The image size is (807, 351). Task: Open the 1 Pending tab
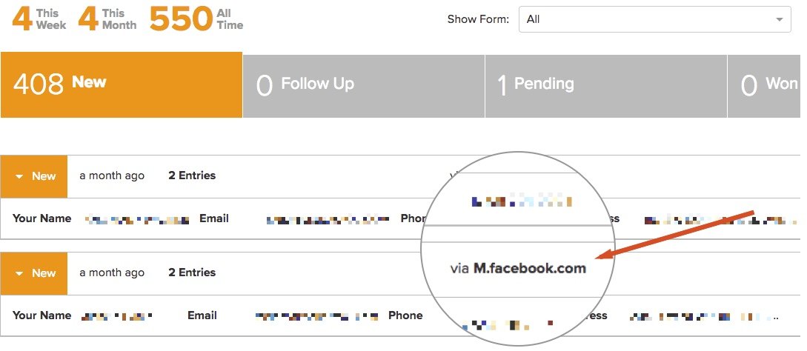coord(606,86)
